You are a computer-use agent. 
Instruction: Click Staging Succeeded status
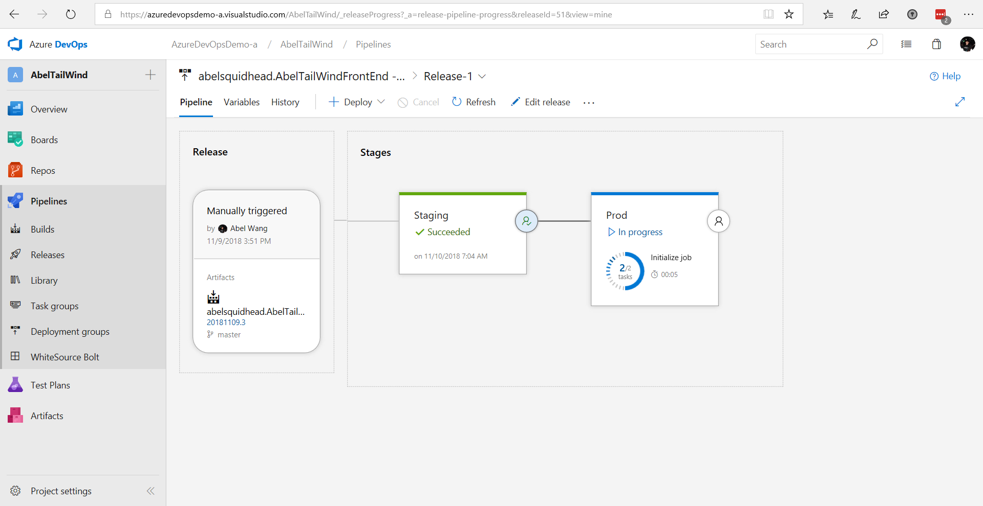pos(442,232)
